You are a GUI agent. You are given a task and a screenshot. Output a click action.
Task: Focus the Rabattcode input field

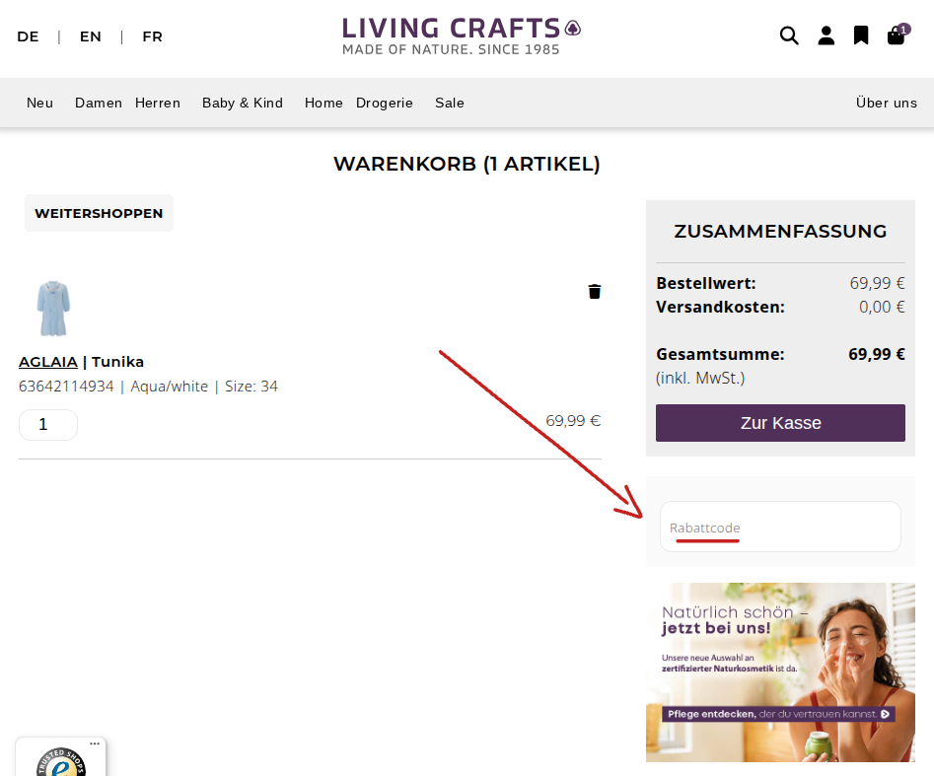(x=780, y=528)
